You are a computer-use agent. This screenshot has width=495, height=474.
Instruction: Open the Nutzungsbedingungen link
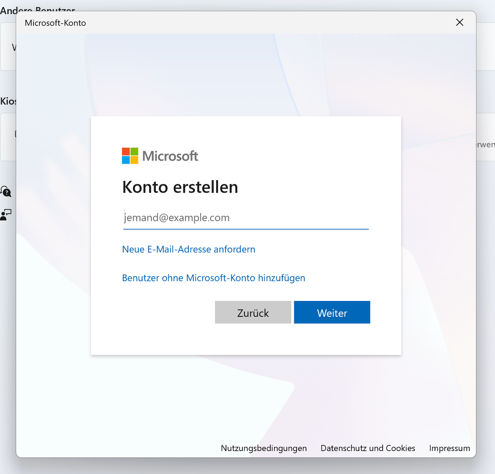tap(264, 448)
